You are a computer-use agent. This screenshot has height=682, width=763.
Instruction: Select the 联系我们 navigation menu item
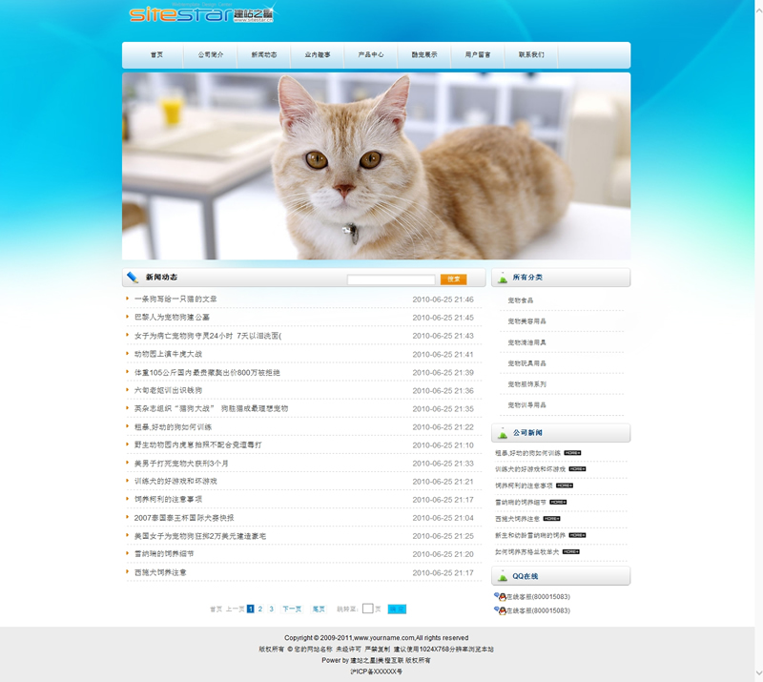(x=531, y=55)
